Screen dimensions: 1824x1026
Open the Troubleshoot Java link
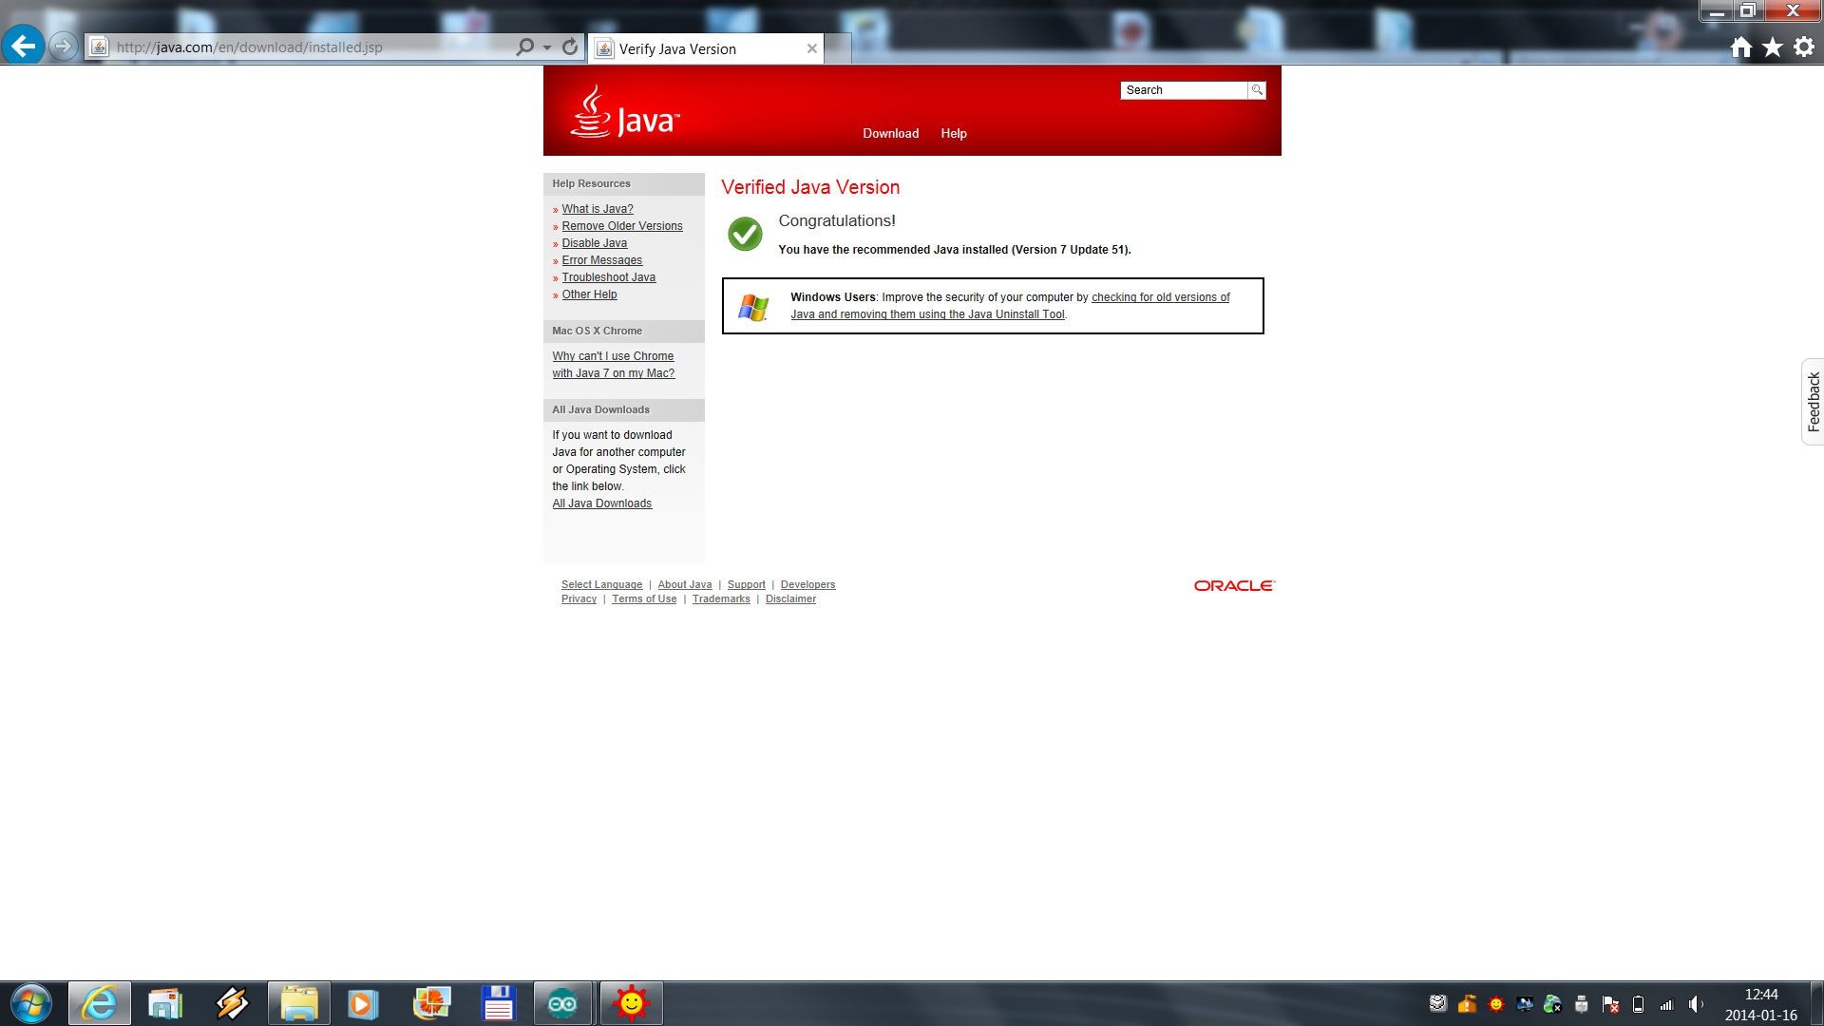click(x=608, y=277)
